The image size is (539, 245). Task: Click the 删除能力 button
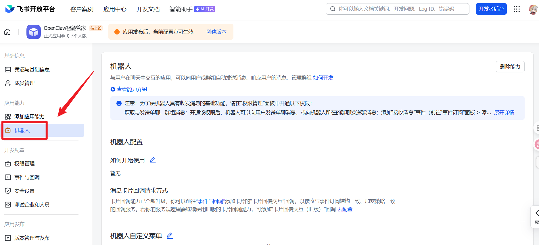pos(510,67)
